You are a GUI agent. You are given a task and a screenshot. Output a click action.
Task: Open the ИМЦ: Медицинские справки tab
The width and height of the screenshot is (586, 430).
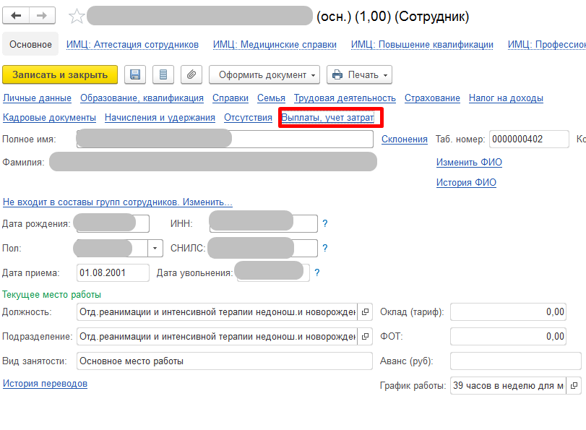pyautogui.click(x=275, y=45)
